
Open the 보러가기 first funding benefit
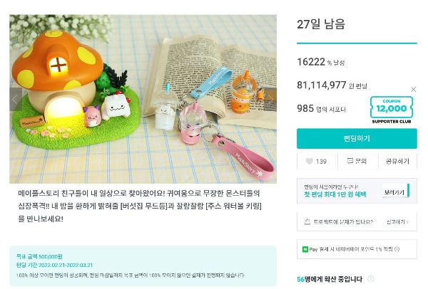tap(395, 192)
